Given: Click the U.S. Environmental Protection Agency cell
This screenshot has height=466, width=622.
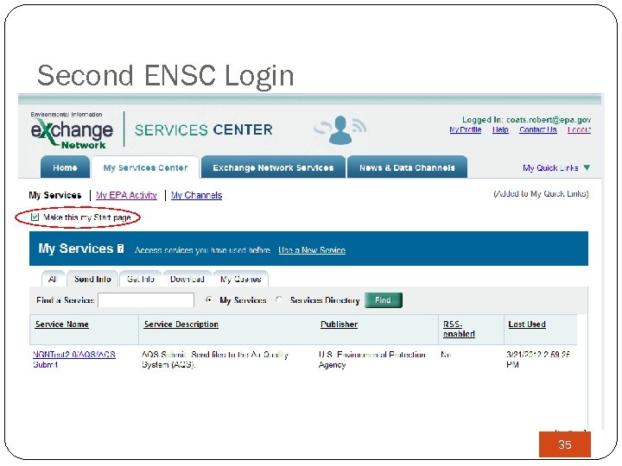Looking at the screenshot, I should (x=372, y=359).
